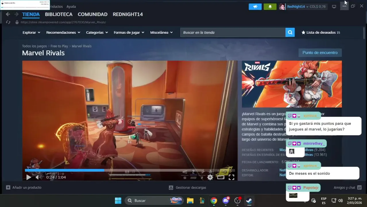The image size is (367, 207).
Task: Launch League of Legends from the taskbar
Action: pyautogui.click(x=202, y=201)
